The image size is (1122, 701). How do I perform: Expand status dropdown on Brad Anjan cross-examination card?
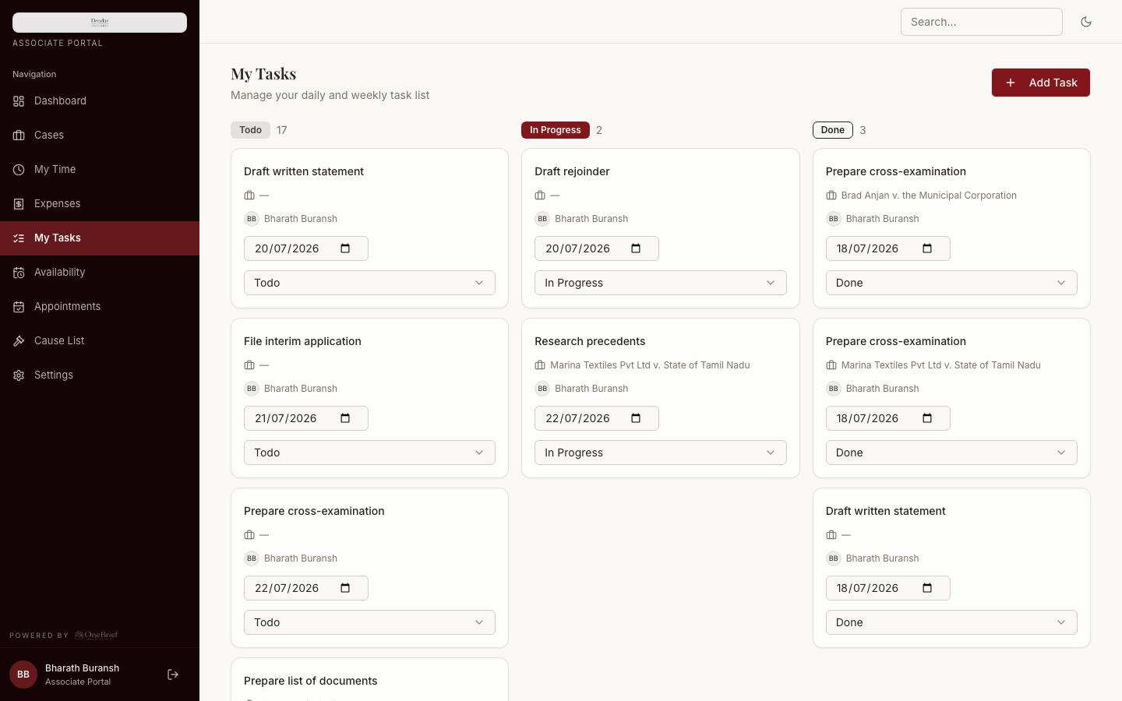click(x=951, y=283)
